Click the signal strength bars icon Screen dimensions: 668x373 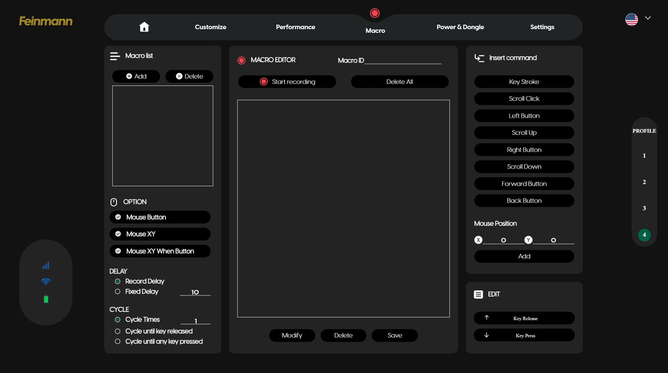click(46, 266)
